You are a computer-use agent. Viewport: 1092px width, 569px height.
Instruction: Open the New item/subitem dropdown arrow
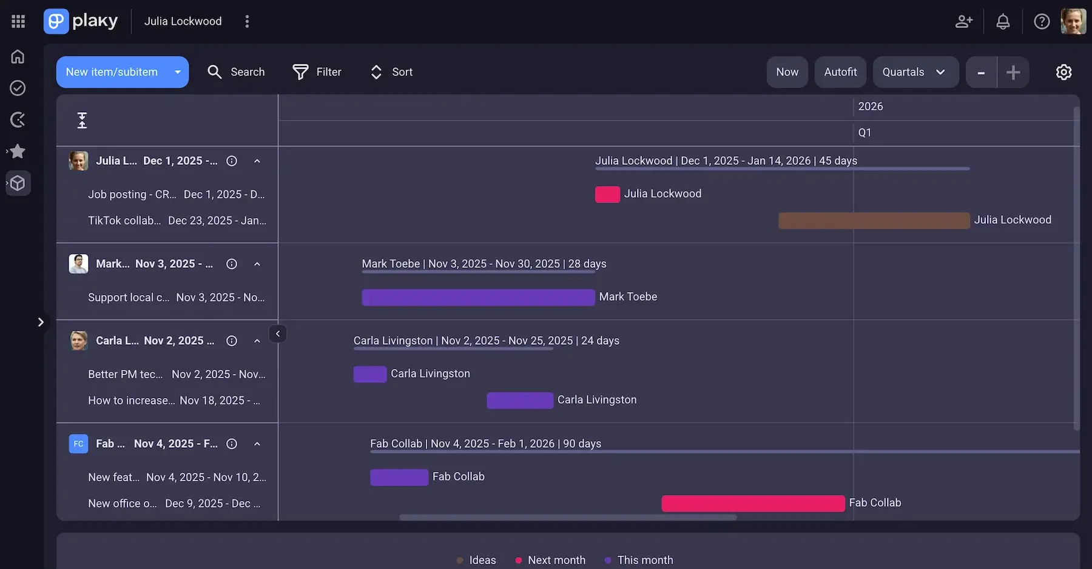(x=178, y=72)
